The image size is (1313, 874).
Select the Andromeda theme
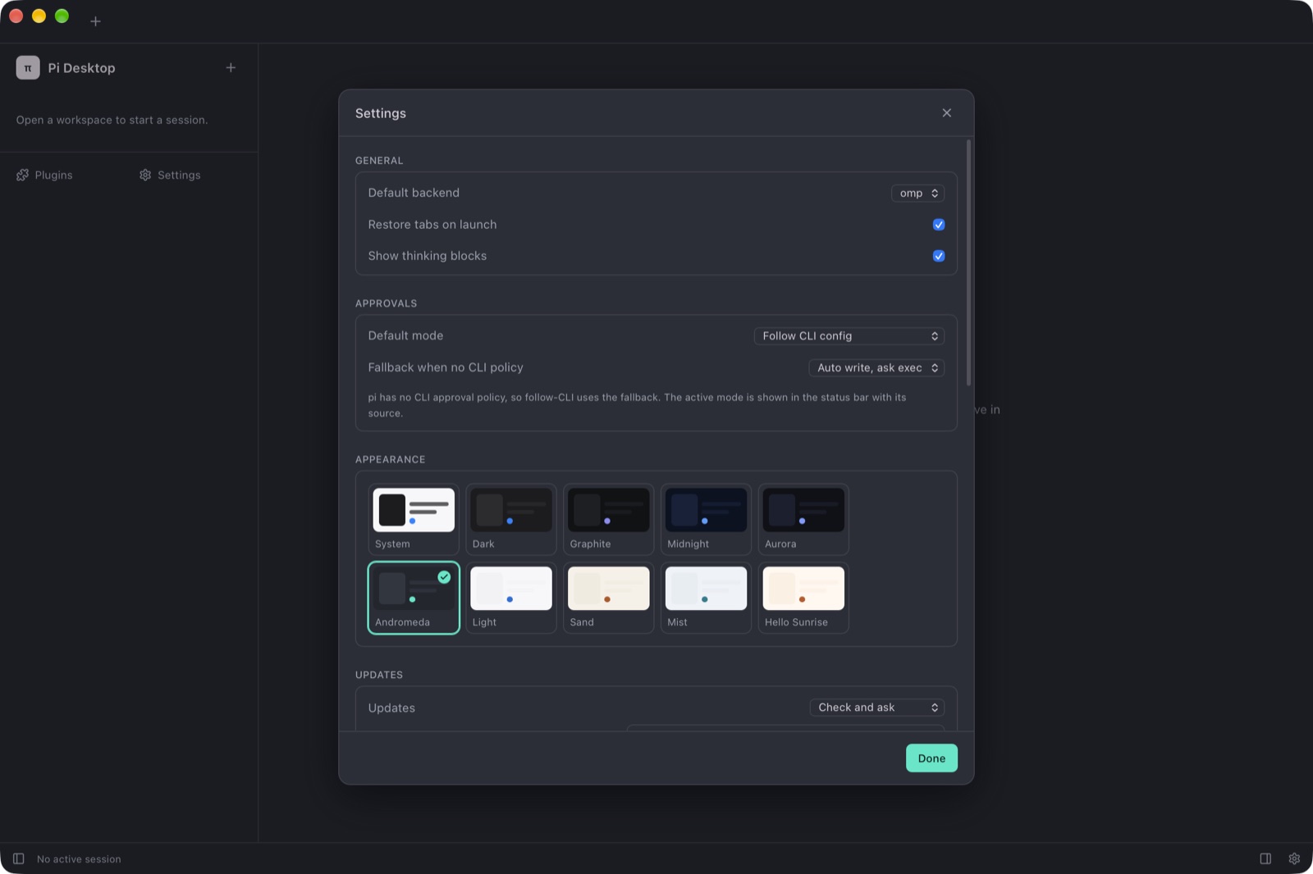coord(414,598)
